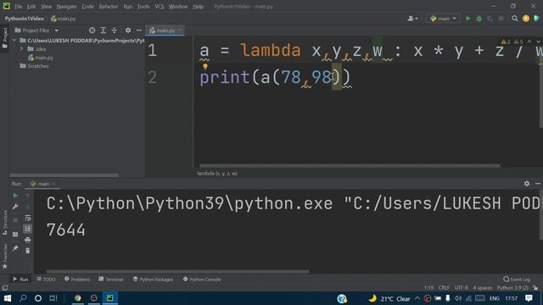Image resolution: width=543 pixels, height=305 pixels.
Task: Open Run panel settings gear
Action: pyautogui.click(x=527, y=184)
